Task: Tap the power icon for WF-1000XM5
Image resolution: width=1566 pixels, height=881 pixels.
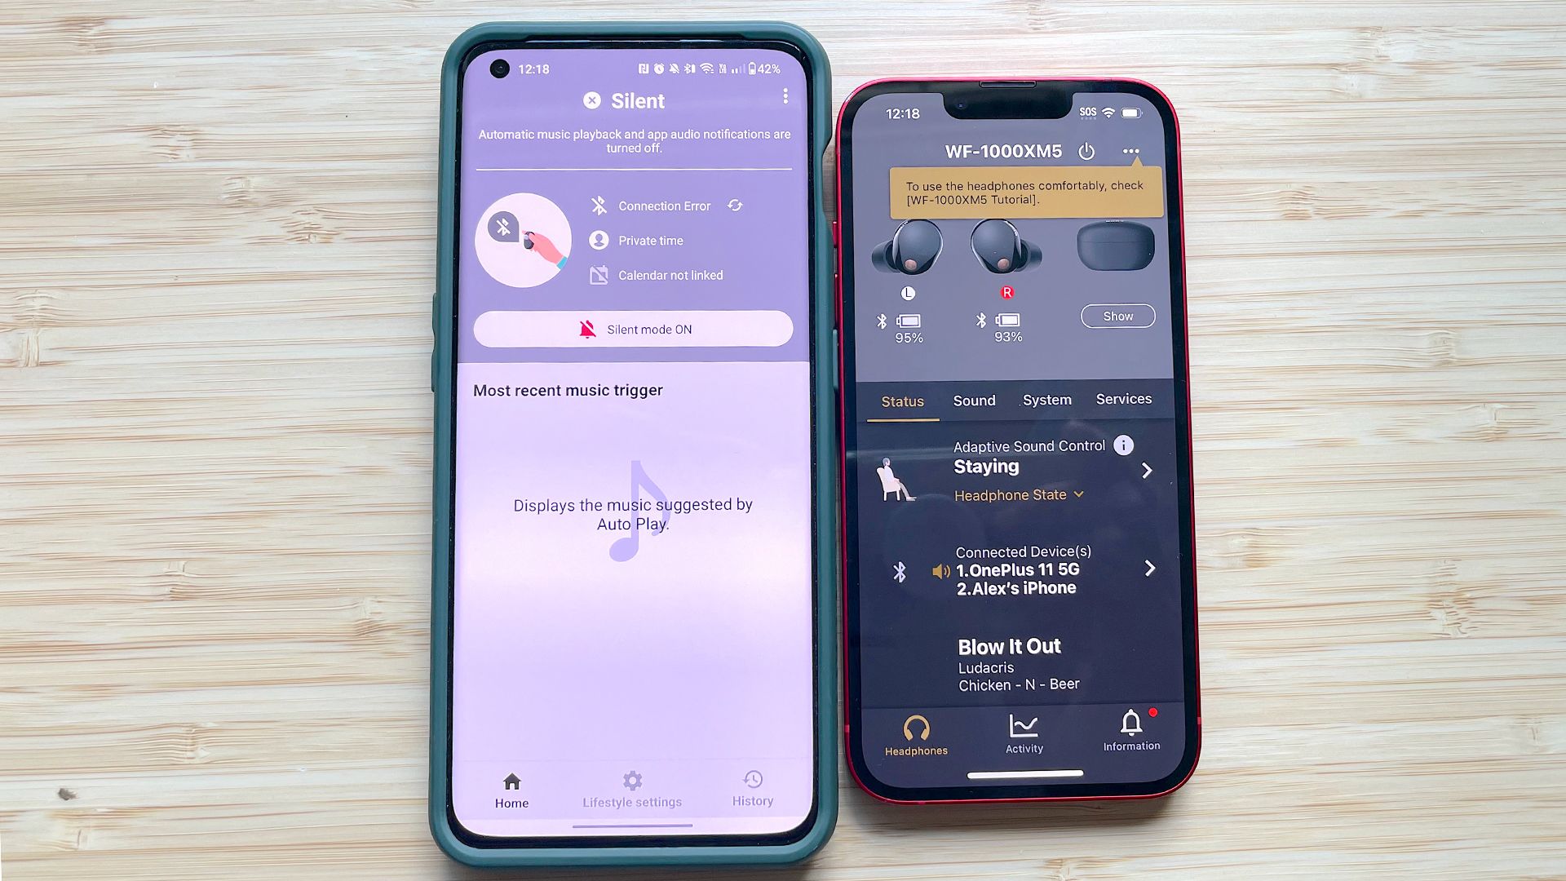Action: [1086, 151]
